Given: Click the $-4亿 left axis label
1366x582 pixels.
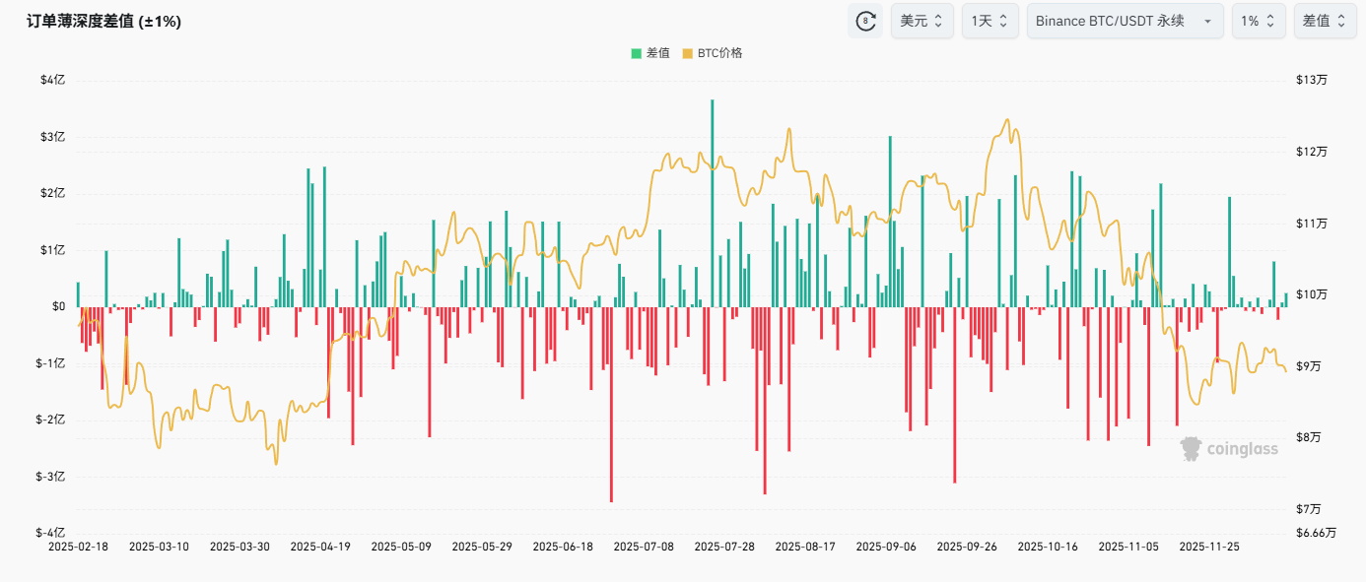Looking at the screenshot, I should click(x=50, y=533).
